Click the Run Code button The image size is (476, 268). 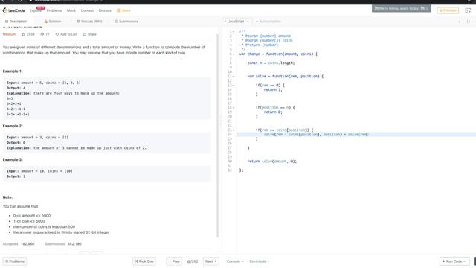[x=454, y=261]
